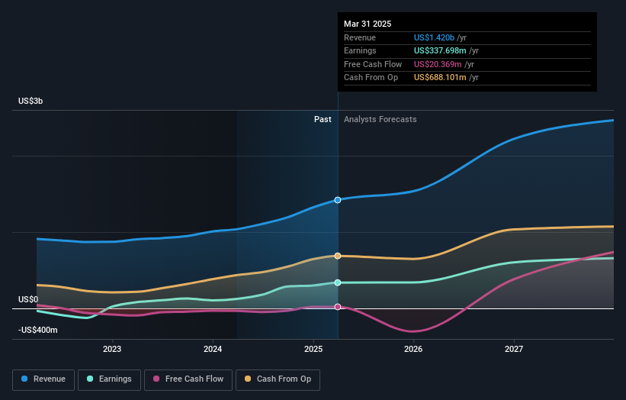This screenshot has width=626, height=400.
Task: Click the US$688.101m cash from op value
Action: click(x=440, y=78)
